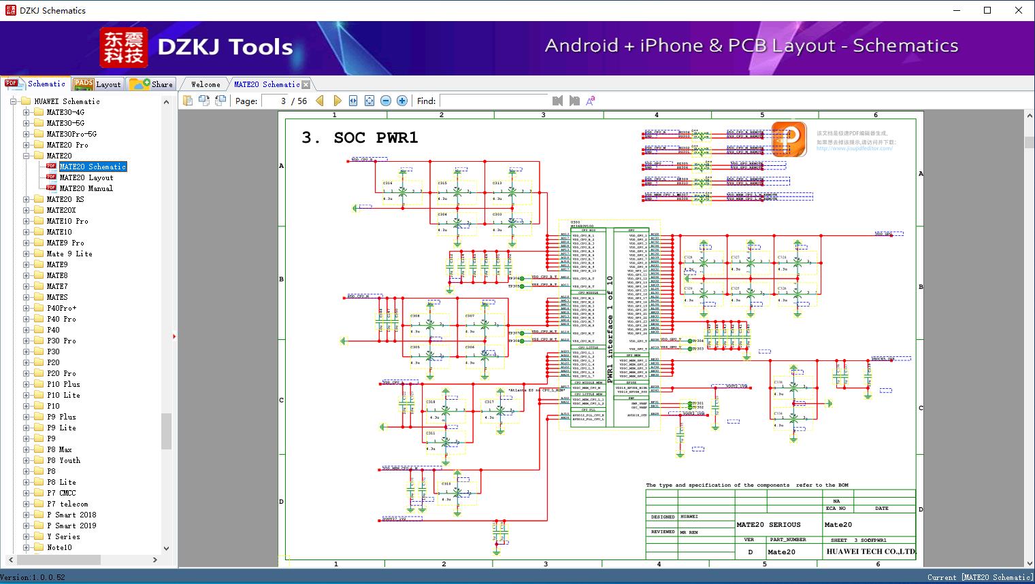This screenshot has height=584, width=1035.
Task: Click the fit width icon
Action: tap(353, 101)
